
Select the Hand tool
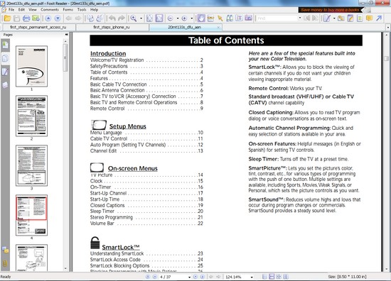[201, 18]
